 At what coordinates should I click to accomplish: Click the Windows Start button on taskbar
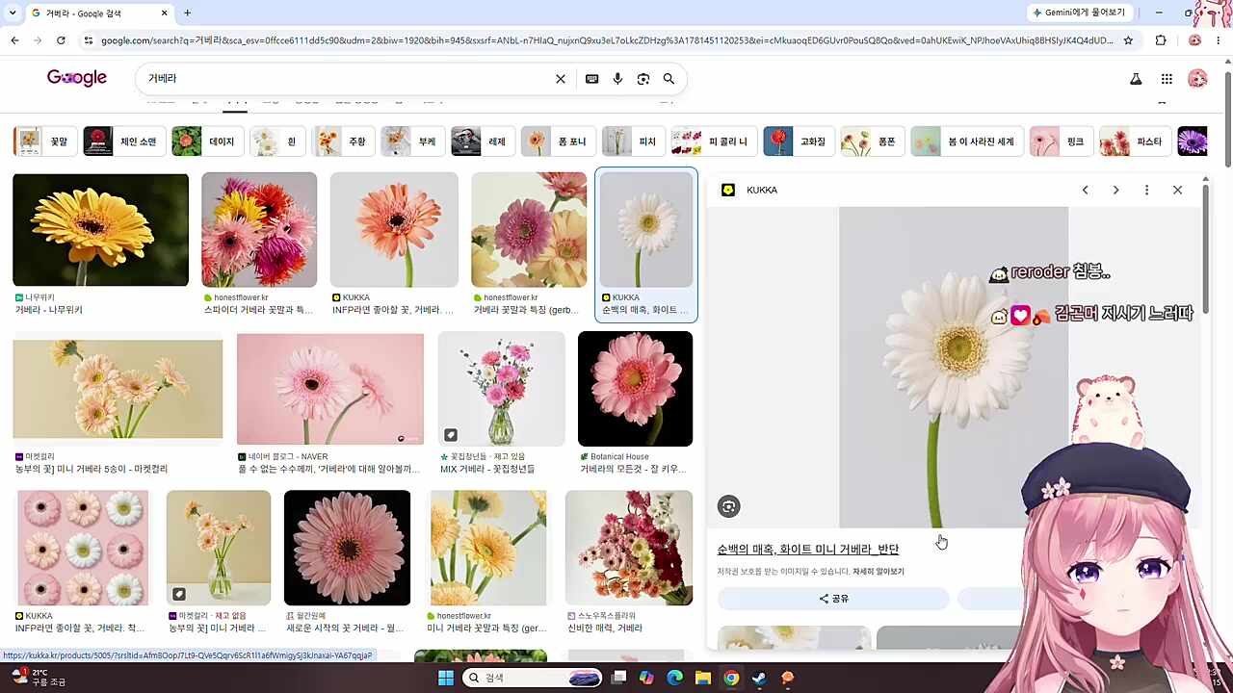(x=445, y=678)
